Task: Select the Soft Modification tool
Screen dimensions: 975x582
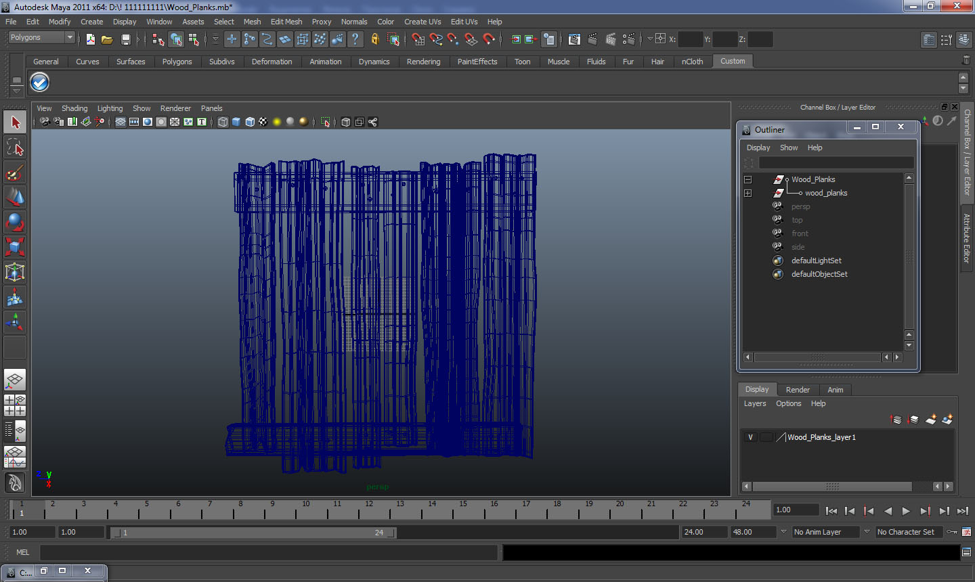Action: [15, 297]
